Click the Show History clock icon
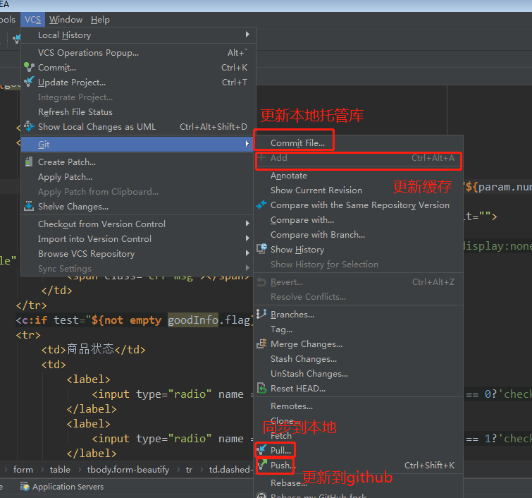Screen dimensions: 532x498 coord(261,249)
